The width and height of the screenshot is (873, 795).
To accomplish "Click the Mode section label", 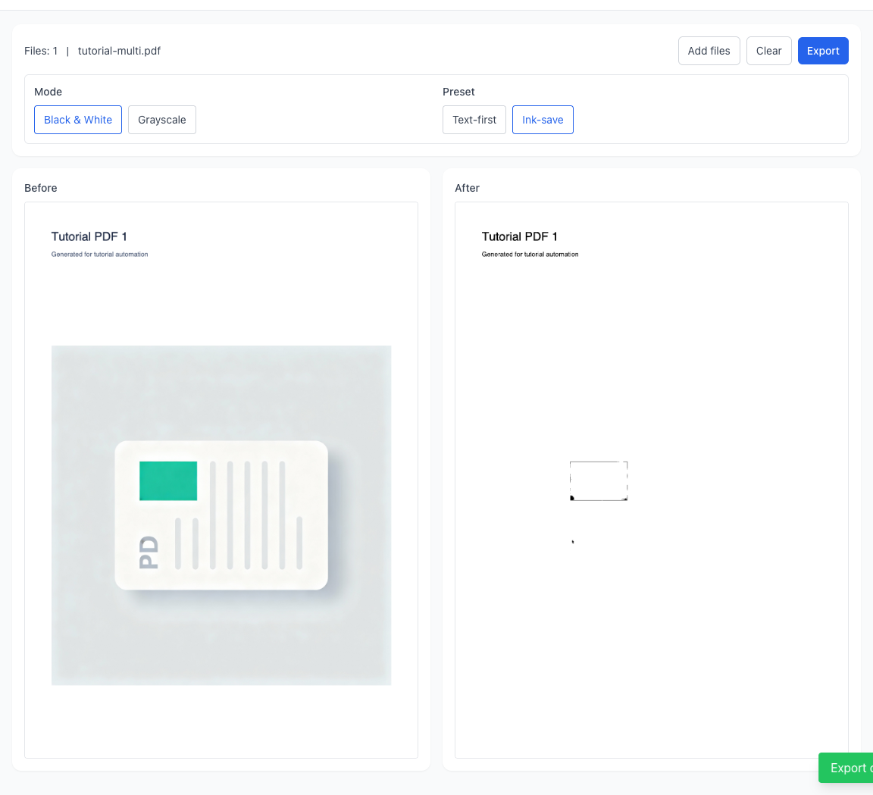I will coord(48,92).
